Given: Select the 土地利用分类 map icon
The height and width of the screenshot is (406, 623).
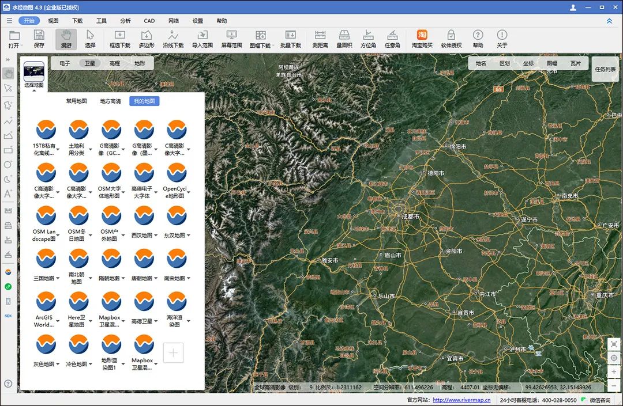Looking at the screenshot, I should point(78,130).
